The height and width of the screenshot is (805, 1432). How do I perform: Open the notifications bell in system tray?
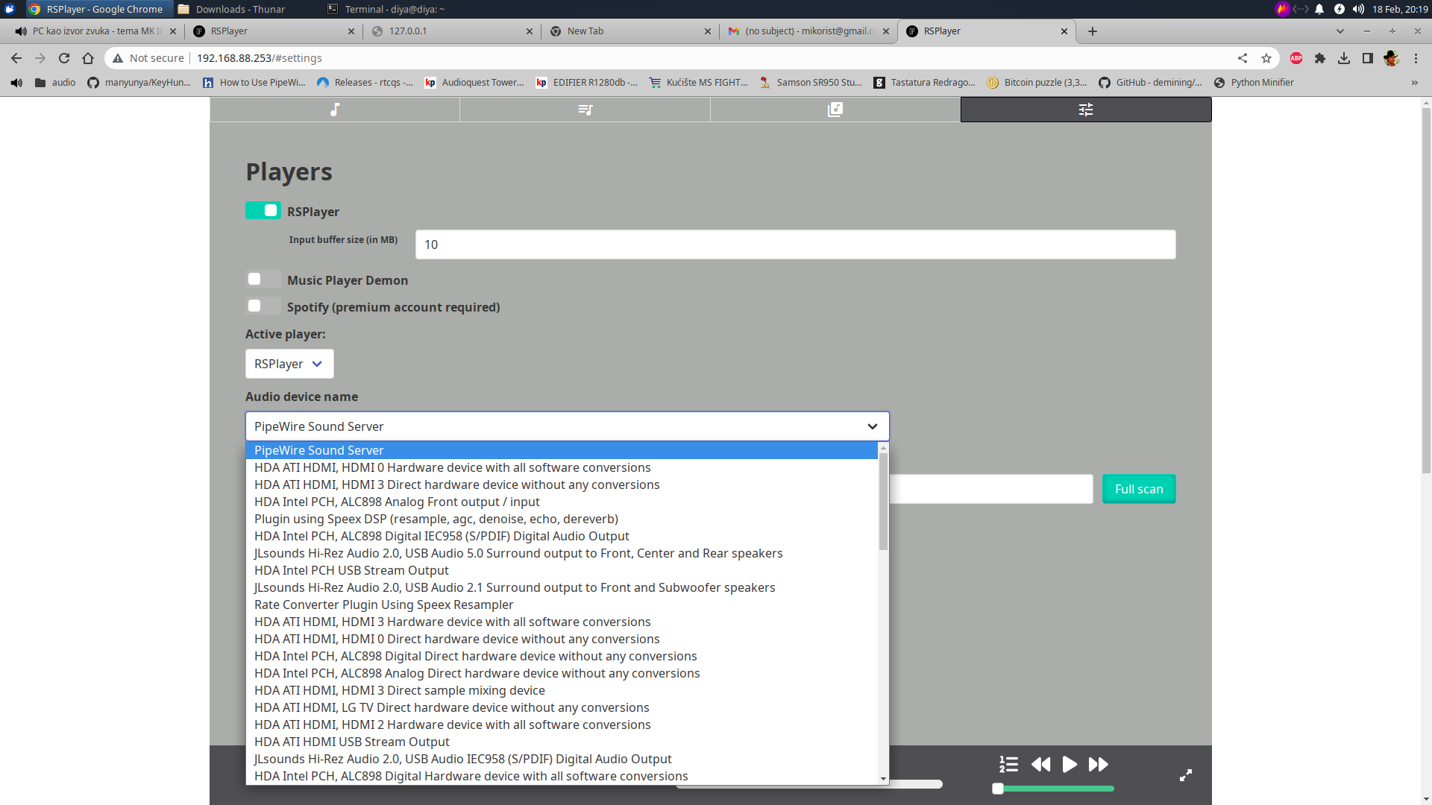[1319, 9]
